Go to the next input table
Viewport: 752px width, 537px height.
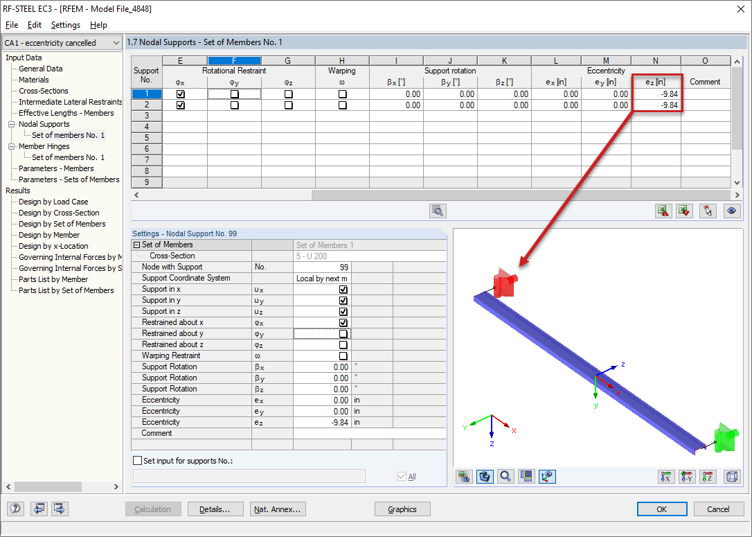point(59,509)
